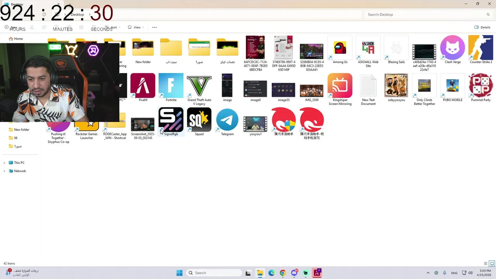
Task: Open New folder in navigation pane
Action: pos(19,129)
